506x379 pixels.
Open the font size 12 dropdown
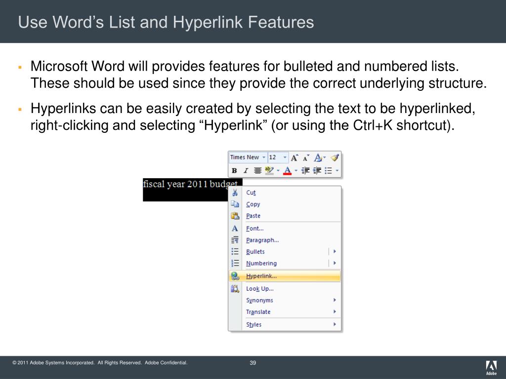[x=285, y=157]
